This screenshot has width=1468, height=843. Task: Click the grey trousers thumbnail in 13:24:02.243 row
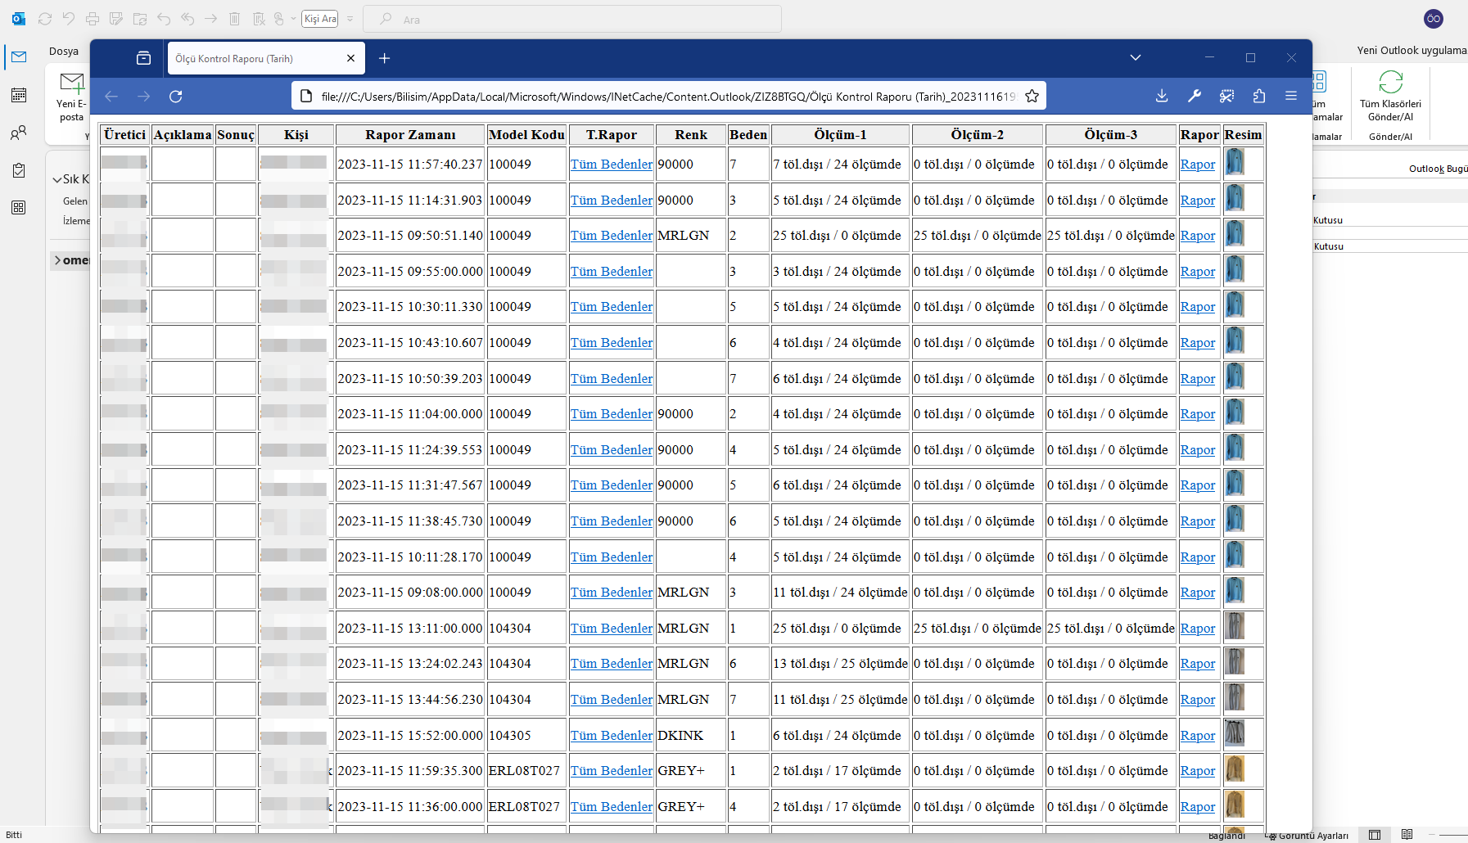click(1235, 661)
